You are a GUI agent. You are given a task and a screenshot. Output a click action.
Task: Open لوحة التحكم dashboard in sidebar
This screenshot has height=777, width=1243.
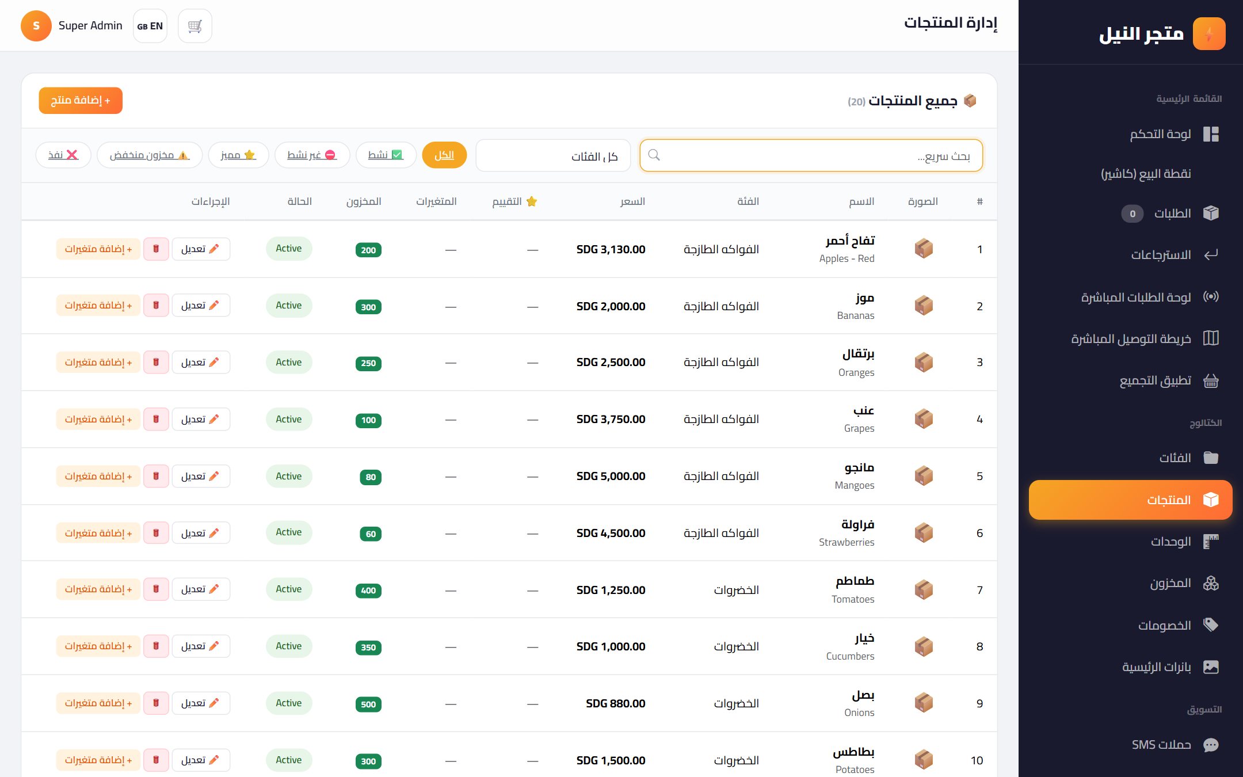(1130, 134)
